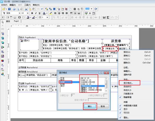Viewport: 155px width, 121px height.
Task: Click the fx expression icon
Action: coord(90,13)
